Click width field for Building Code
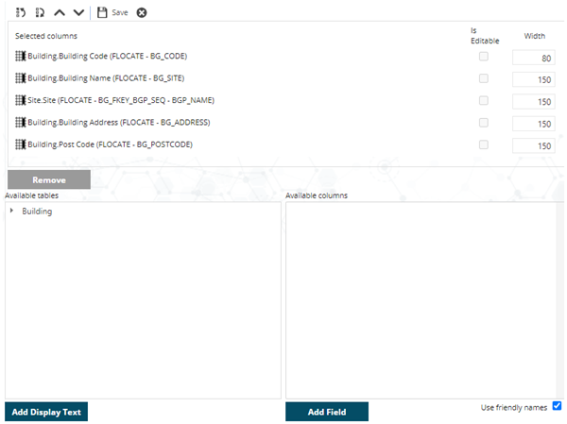 coord(533,58)
